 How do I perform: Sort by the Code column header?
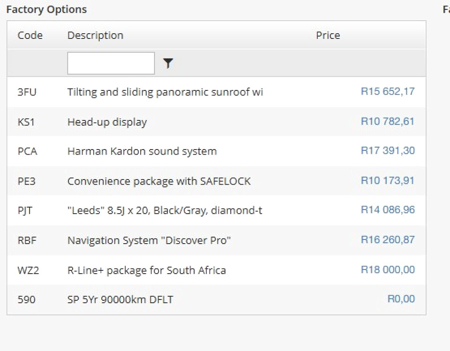(x=30, y=36)
